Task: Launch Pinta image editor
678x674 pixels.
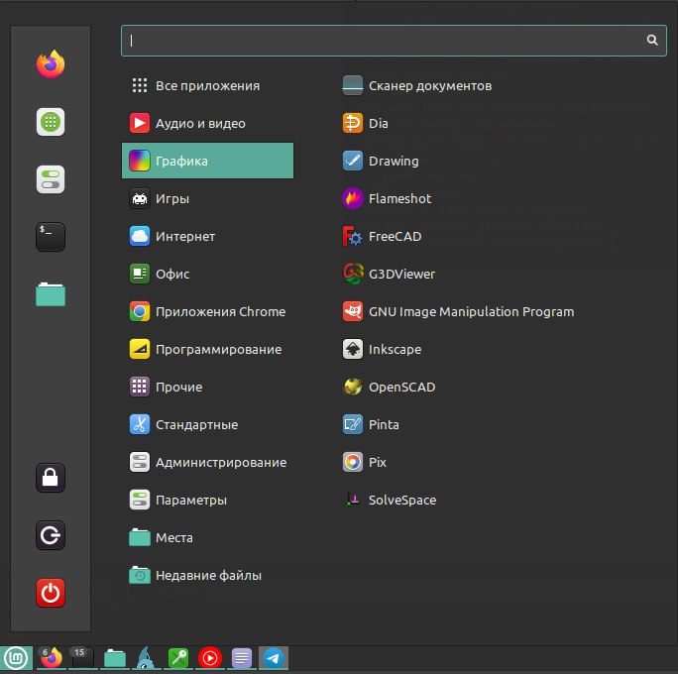Action: pos(371,424)
